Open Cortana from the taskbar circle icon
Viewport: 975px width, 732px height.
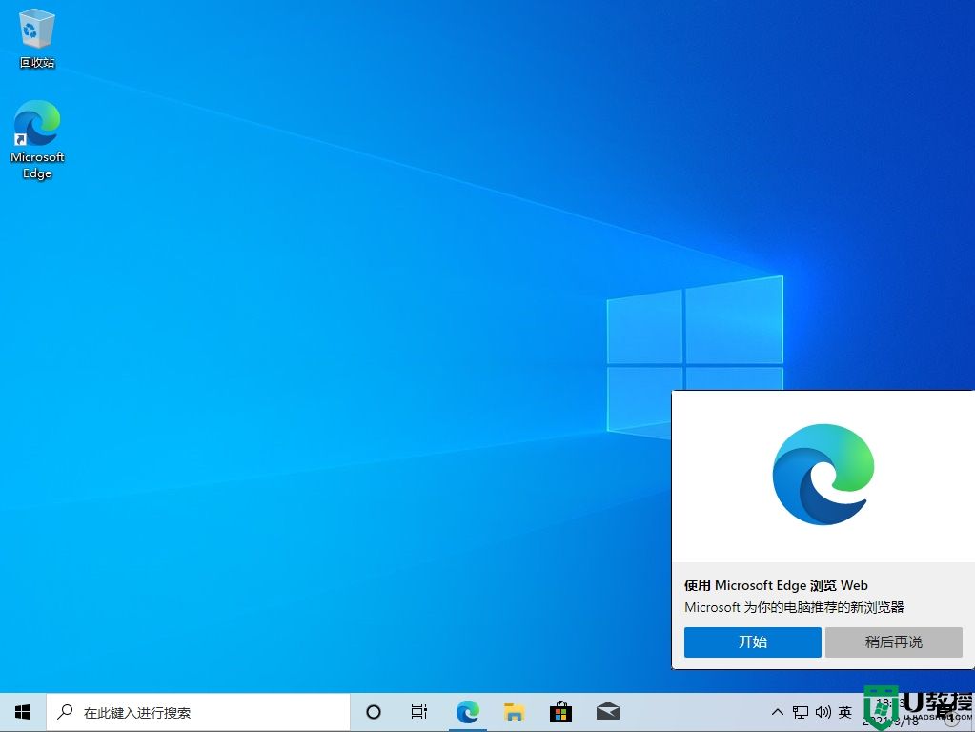click(373, 712)
